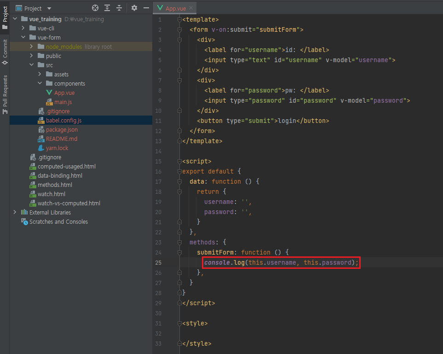This screenshot has height=354, width=443.
Task: Collapse the src folder
Action: [32, 65]
